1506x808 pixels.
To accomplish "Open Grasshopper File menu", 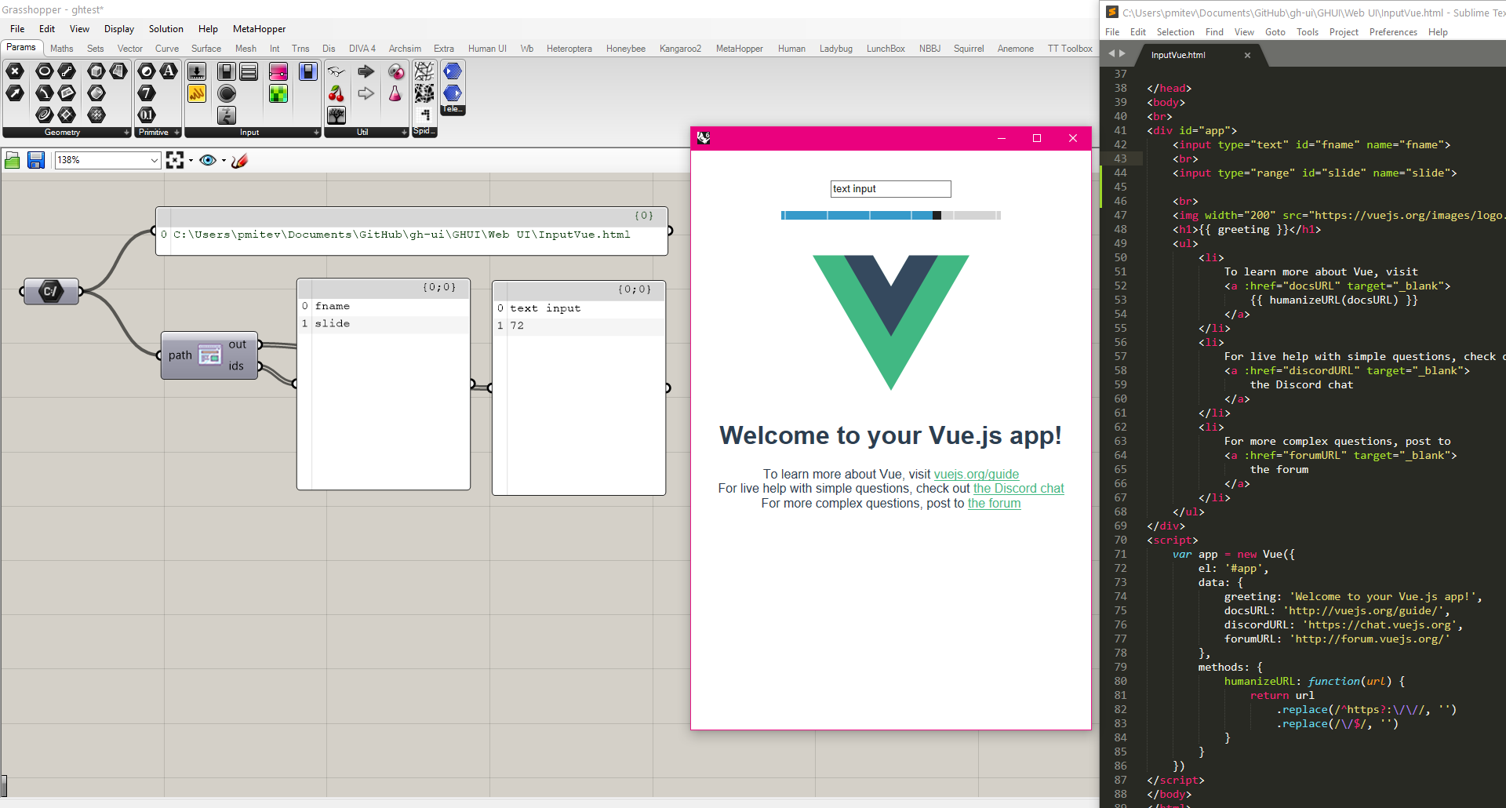I will click(x=17, y=29).
